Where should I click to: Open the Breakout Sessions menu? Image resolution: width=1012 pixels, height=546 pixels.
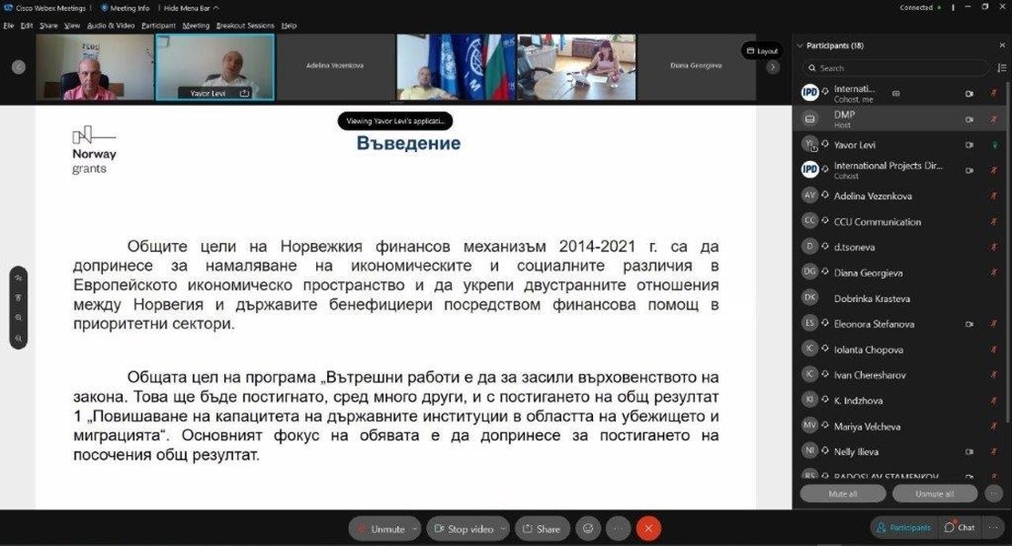[x=245, y=25]
